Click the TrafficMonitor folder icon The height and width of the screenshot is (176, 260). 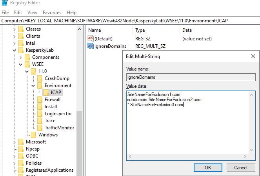[x=40, y=128]
